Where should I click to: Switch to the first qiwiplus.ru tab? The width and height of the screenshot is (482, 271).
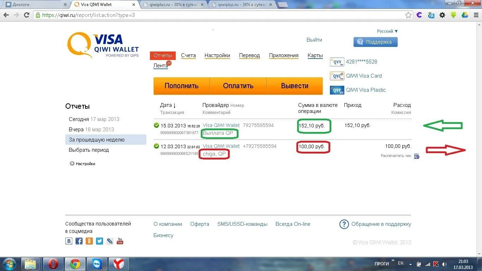coord(174,5)
